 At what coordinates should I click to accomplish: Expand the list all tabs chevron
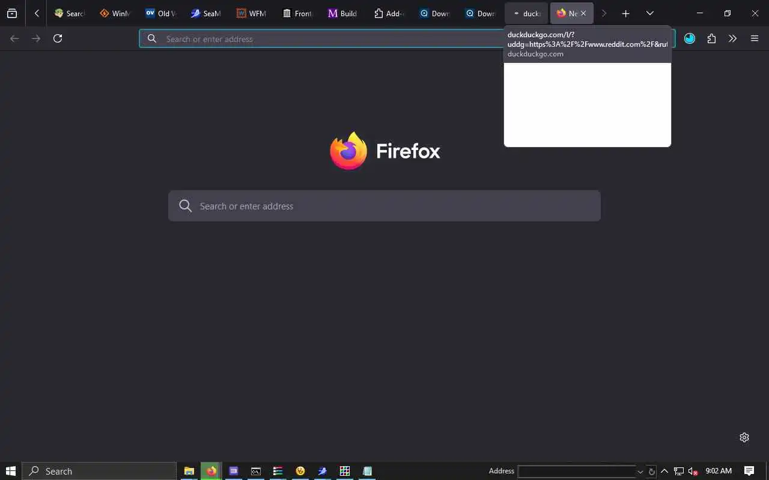coord(649,13)
